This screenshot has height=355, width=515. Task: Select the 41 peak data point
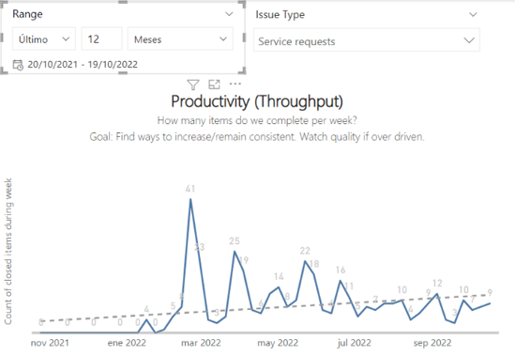(190, 199)
